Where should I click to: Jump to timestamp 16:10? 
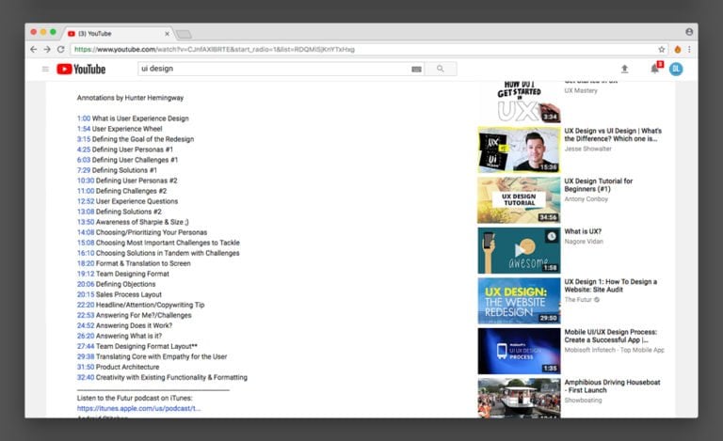click(x=86, y=253)
